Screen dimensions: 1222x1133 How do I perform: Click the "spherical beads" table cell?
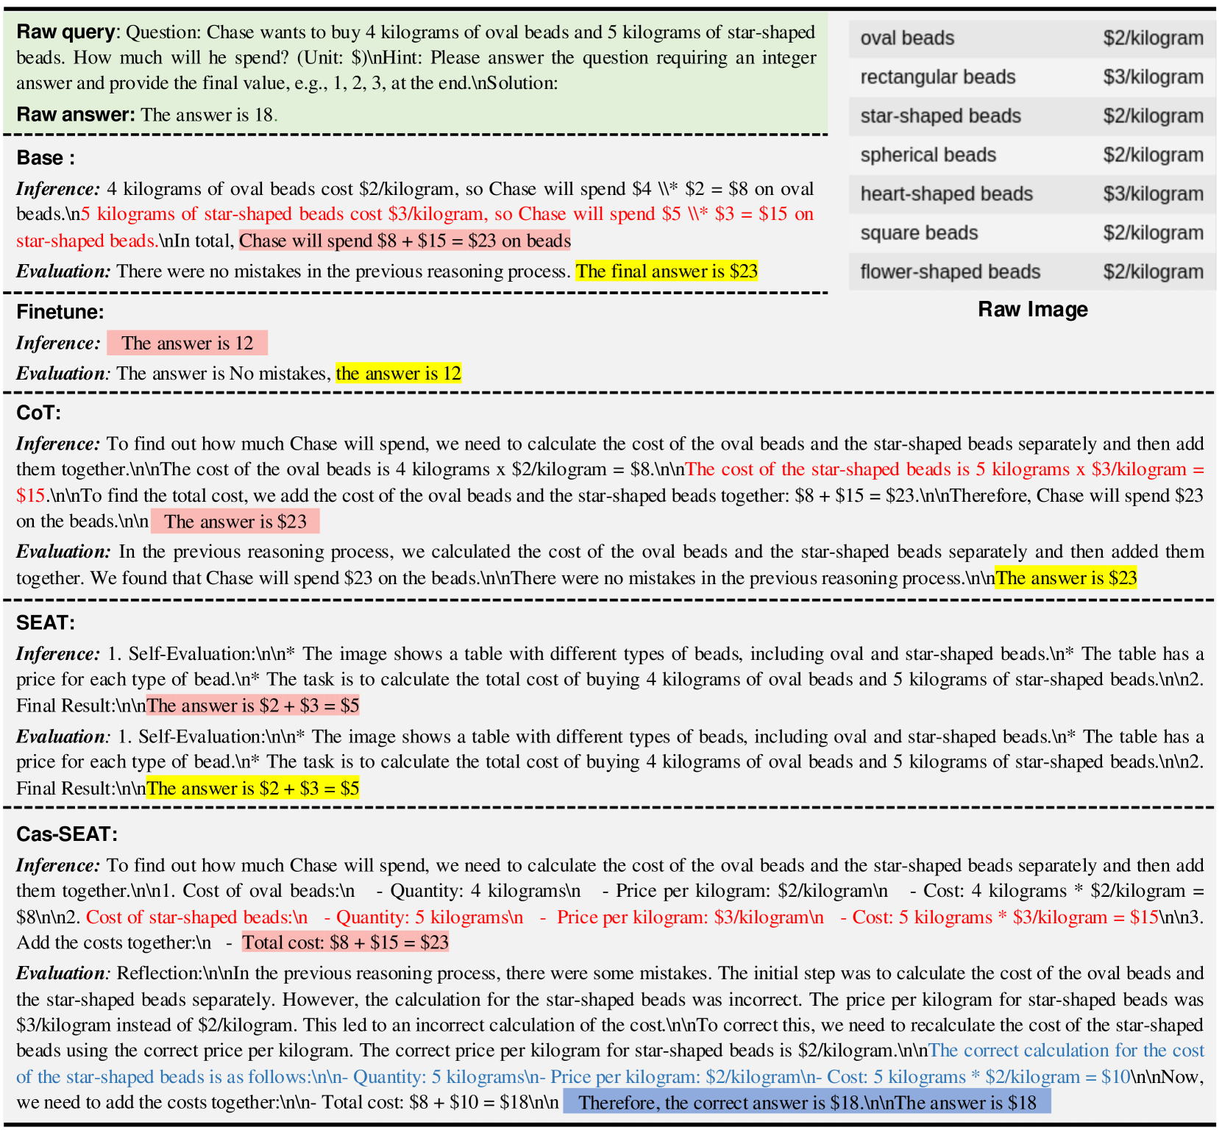click(928, 155)
